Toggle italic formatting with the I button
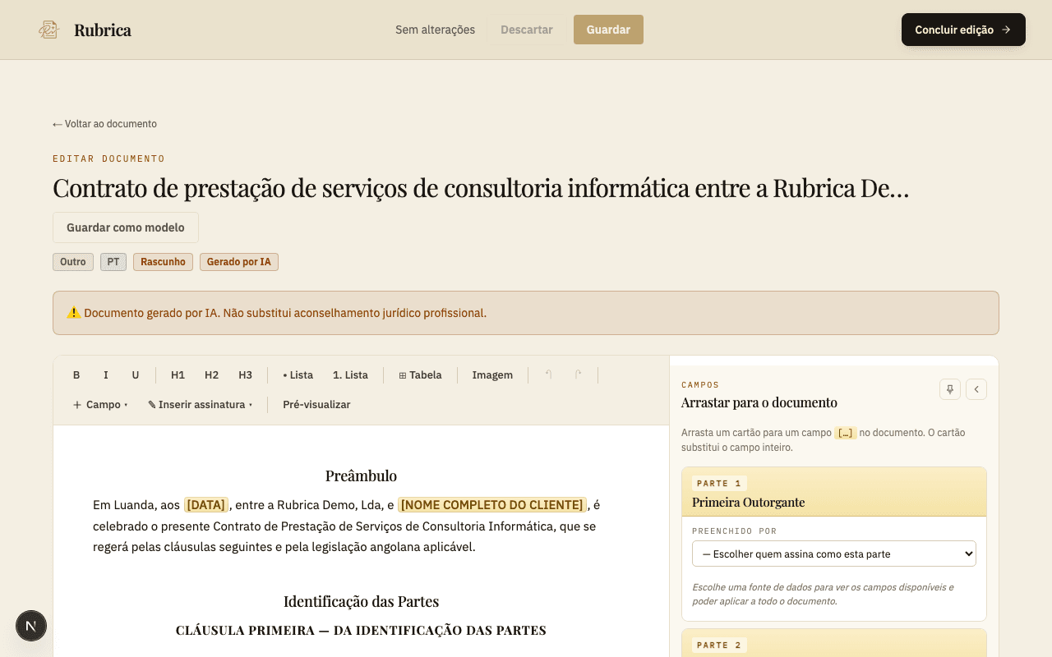Image resolution: width=1052 pixels, height=657 pixels. 106,375
